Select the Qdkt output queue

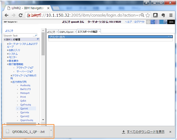click(23, 101)
